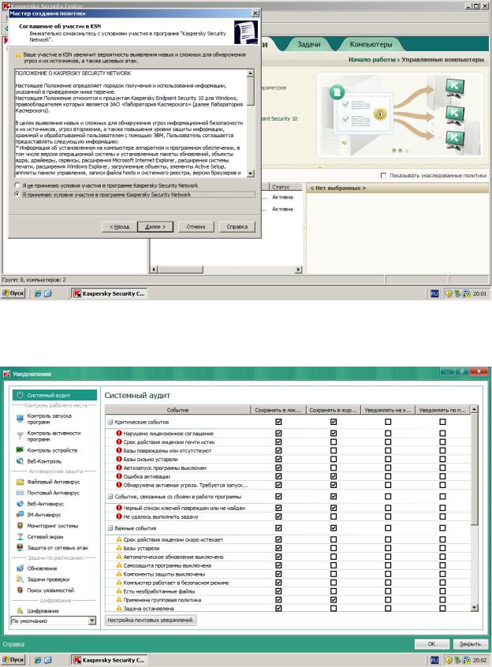Select the Поиск уязвимостей icon
Image resolution: width=492 pixels, height=667 pixels.
pyautogui.click(x=20, y=591)
